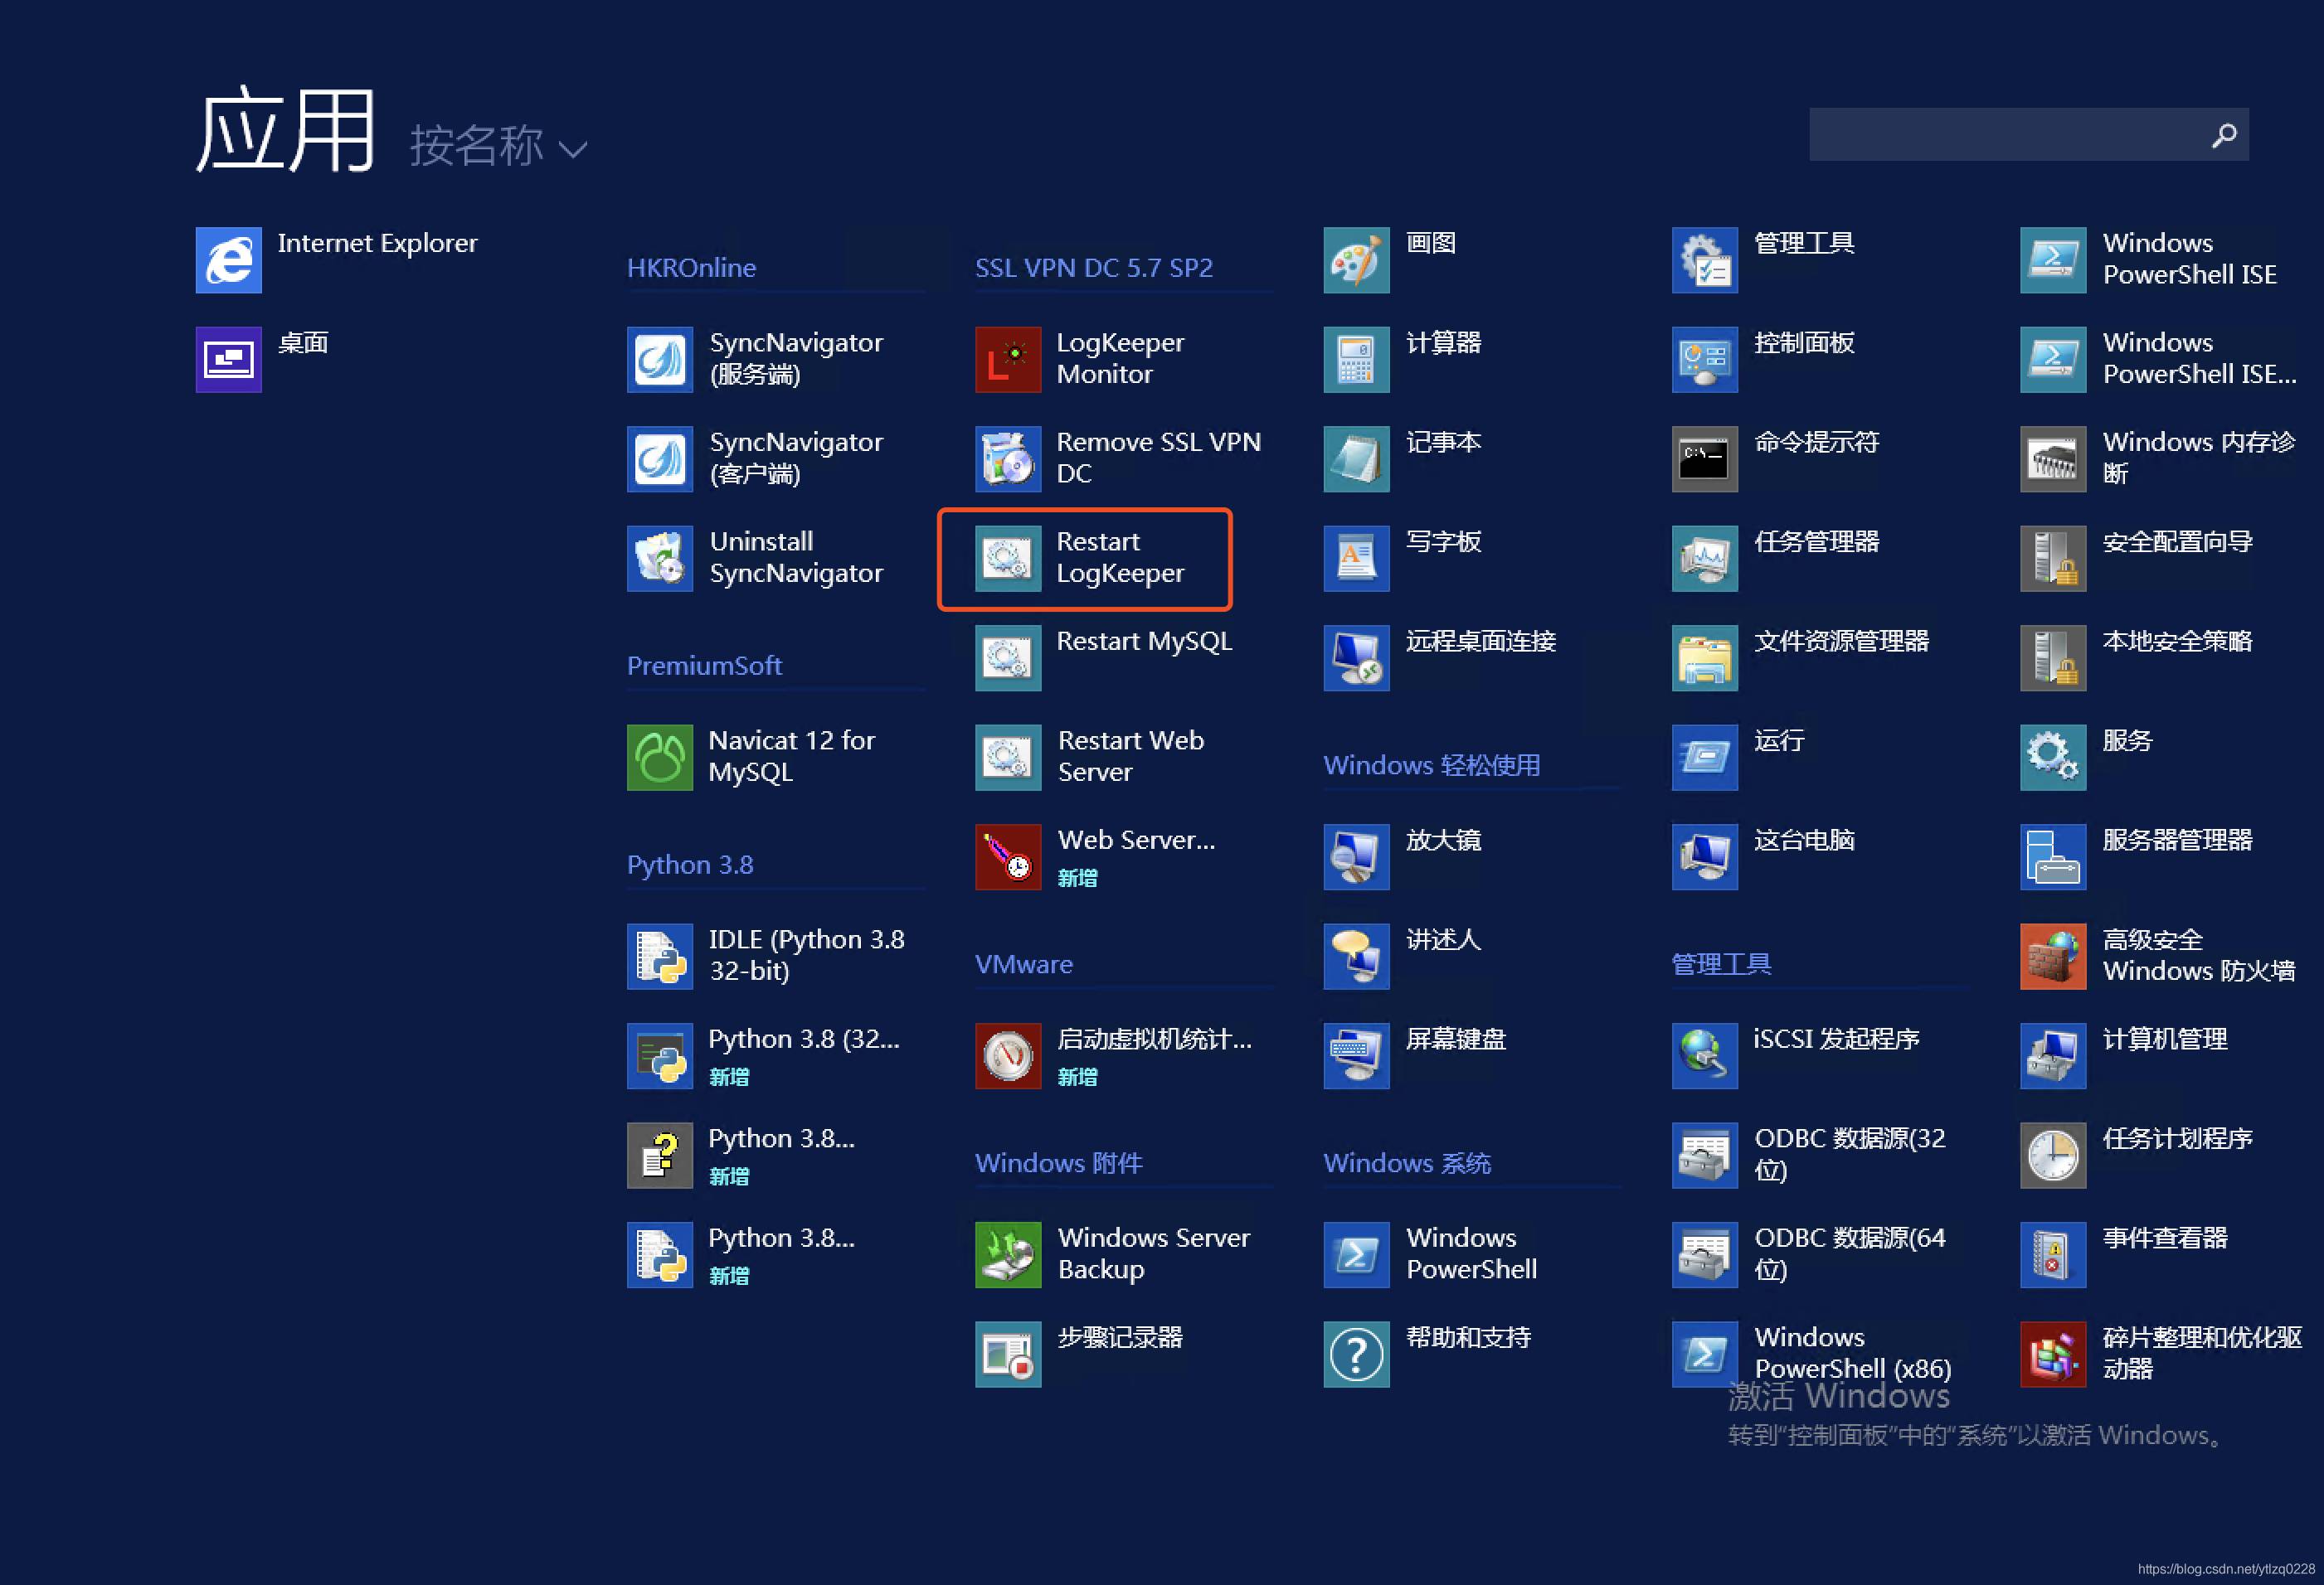Open 碎片整理和优化驱动器
This screenshot has height=1585, width=2324.
coord(2052,1355)
